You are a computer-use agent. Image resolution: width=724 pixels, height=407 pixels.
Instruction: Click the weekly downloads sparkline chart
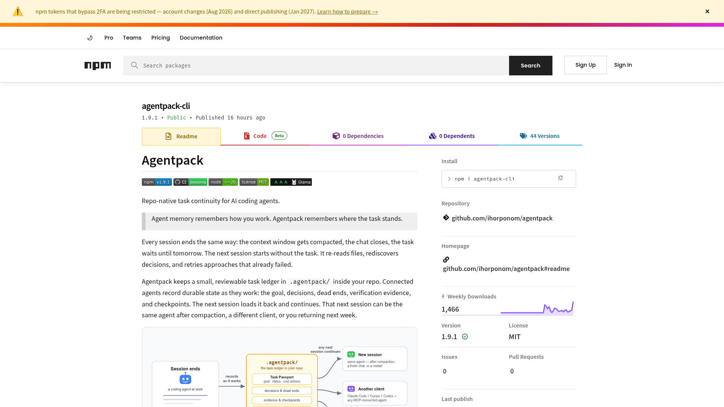[x=537, y=308]
